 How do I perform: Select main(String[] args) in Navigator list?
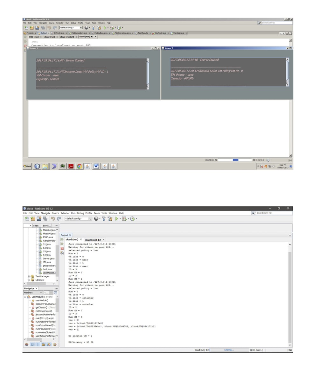pyautogui.click(x=44, y=318)
